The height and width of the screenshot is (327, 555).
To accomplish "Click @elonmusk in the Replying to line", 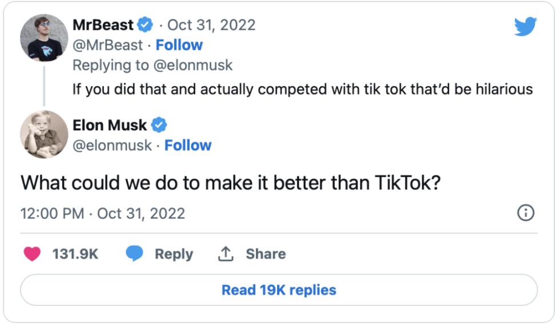I will pyautogui.click(x=192, y=65).
